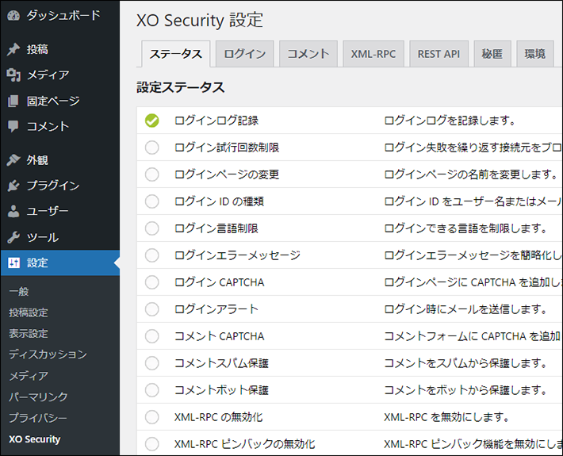This screenshot has width=563, height=456.
Task: Open パーマリンク settings link
Action: tap(38, 397)
